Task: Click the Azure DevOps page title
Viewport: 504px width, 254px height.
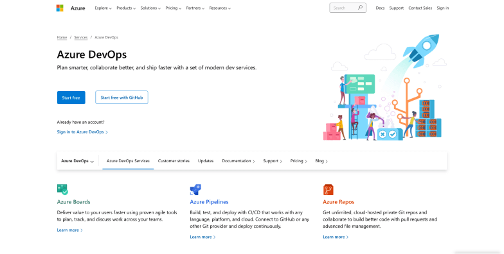Action: click(x=91, y=54)
